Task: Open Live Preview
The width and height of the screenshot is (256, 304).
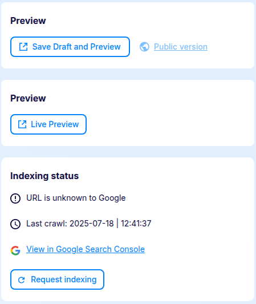Action: pos(48,124)
